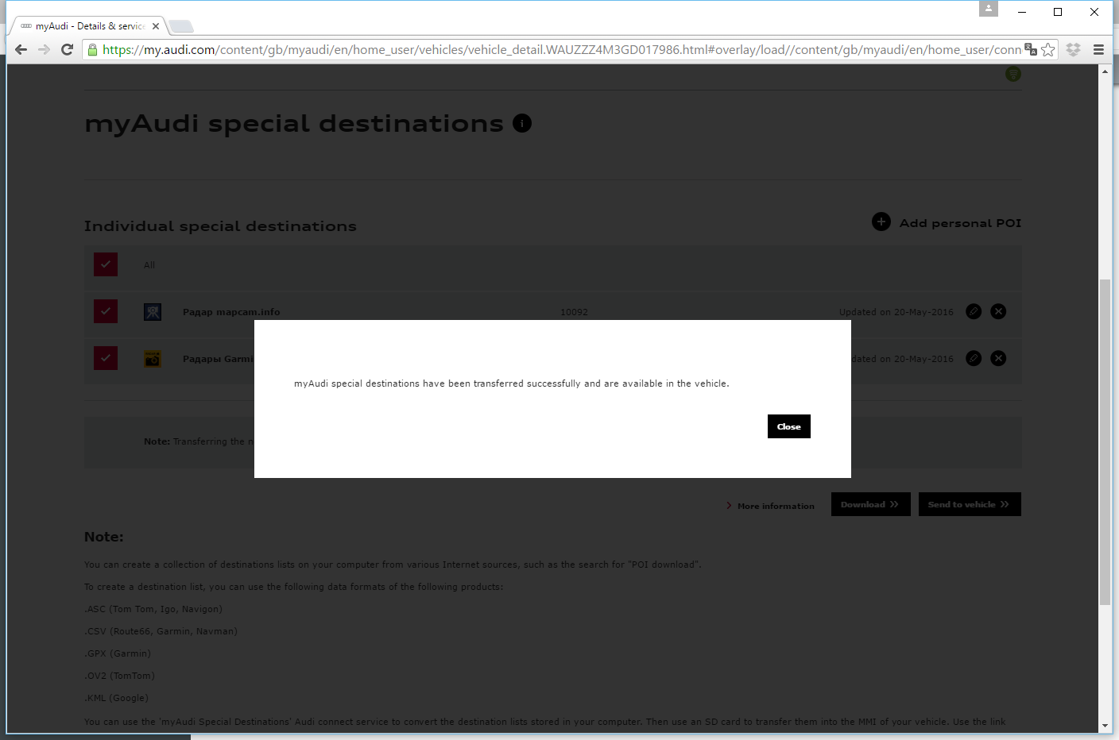
Task: Click the Add personal POI label
Action: click(x=960, y=223)
